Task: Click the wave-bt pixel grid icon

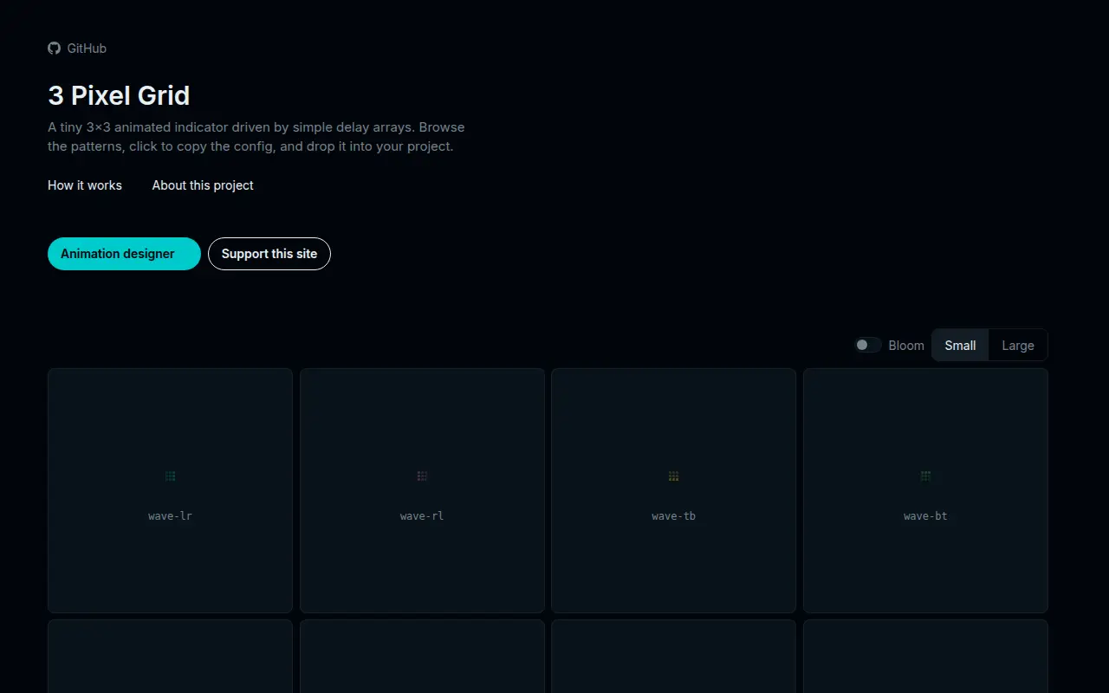Action: (x=925, y=476)
